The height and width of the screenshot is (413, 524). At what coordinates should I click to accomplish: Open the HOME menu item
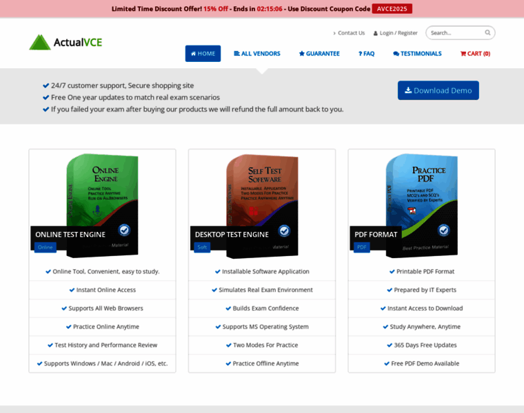[203, 54]
